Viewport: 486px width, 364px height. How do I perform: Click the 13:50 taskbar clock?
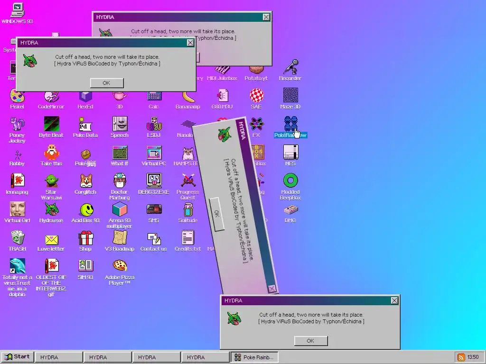[x=473, y=357]
